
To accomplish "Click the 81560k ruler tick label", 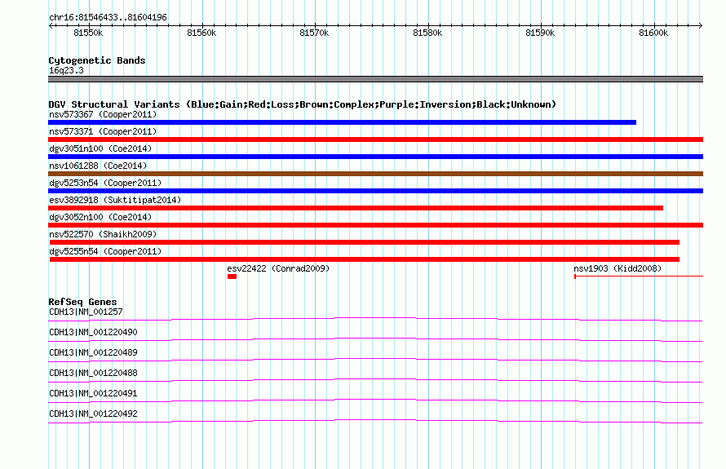I will point(201,33).
